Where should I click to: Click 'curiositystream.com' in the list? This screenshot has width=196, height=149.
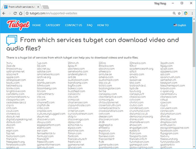point(80,114)
